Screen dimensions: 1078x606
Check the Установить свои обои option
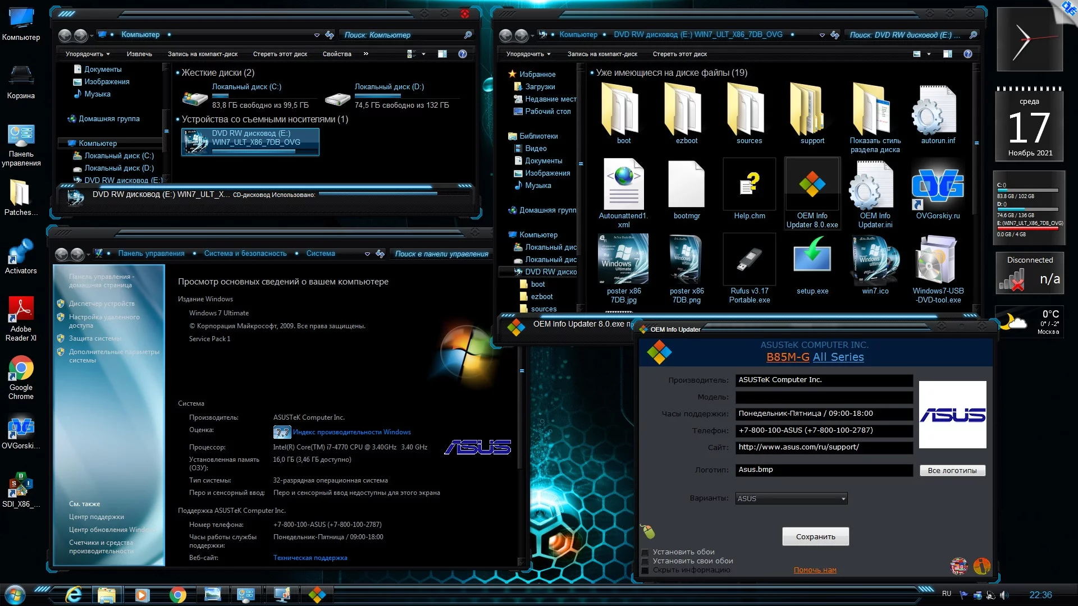(x=645, y=561)
